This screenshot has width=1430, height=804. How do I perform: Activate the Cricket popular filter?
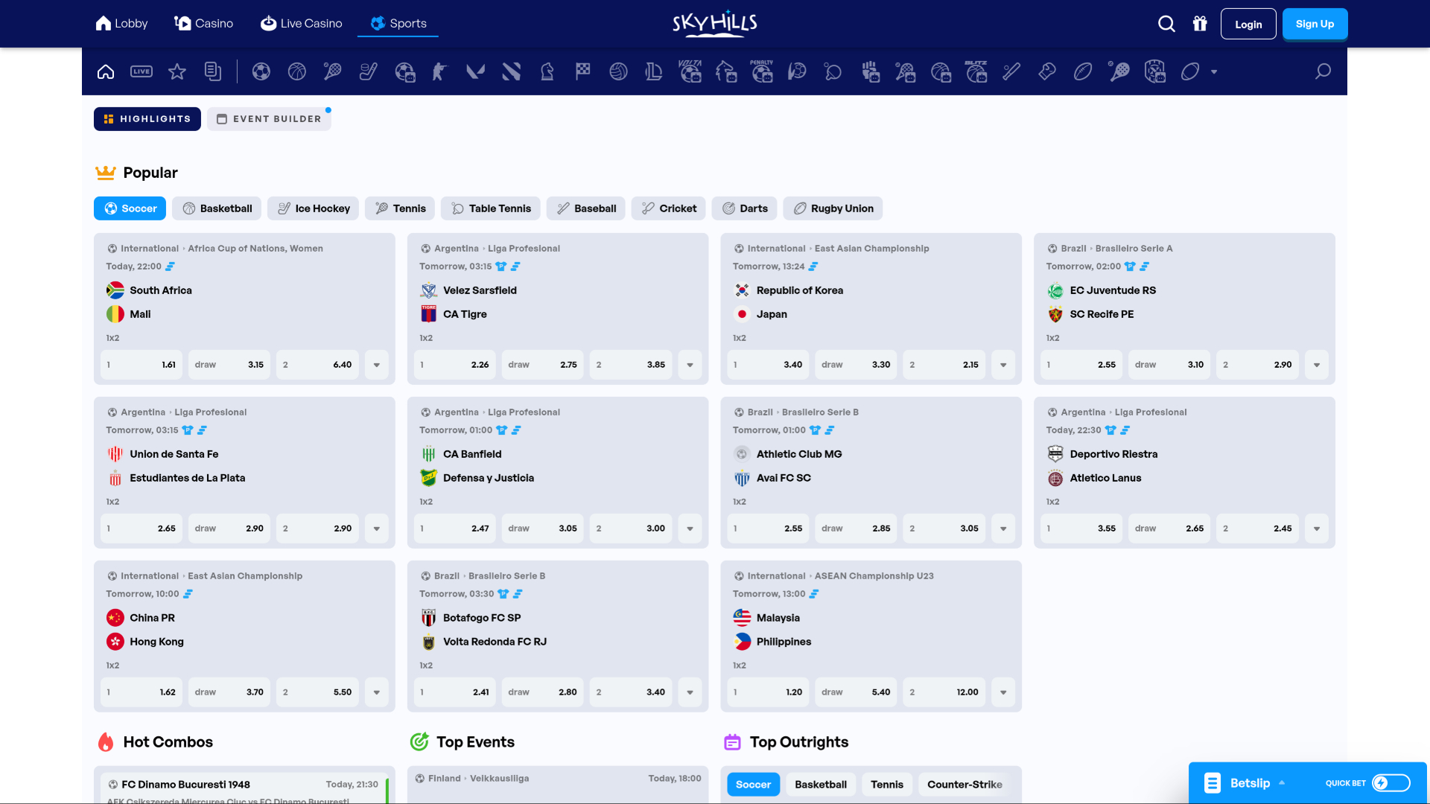pyautogui.click(x=668, y=208)
